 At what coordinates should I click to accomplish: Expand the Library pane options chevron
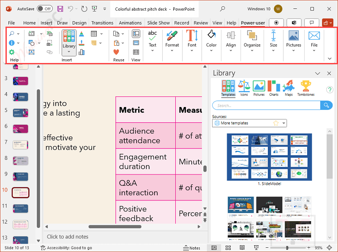318,74
